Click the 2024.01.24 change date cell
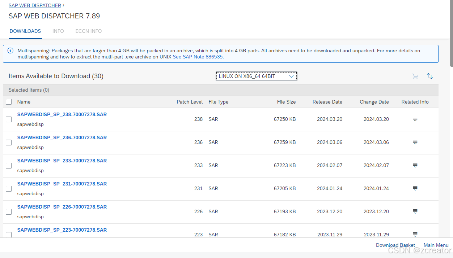 tap(376, 188)
